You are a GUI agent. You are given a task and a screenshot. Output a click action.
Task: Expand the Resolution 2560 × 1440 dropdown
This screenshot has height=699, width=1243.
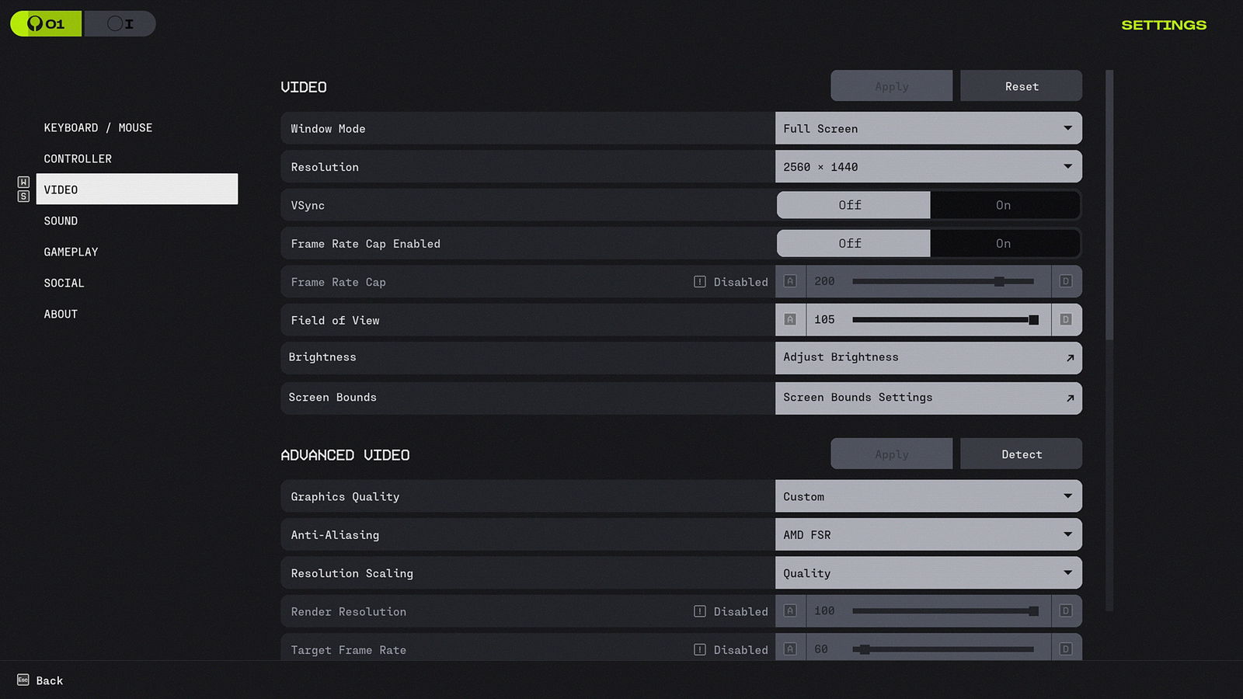(x=928, y=167)
